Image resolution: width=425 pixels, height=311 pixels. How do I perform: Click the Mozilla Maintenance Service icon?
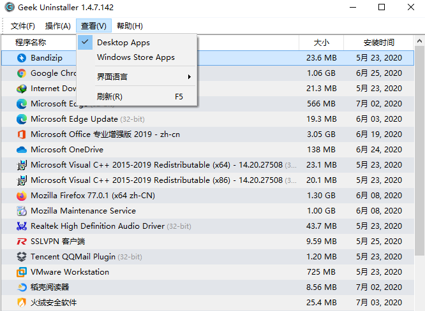tap(22, 211)
